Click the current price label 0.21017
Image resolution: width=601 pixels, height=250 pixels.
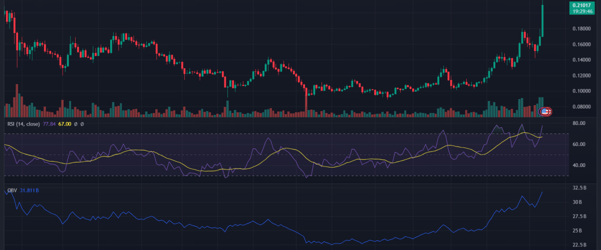(x=581, y=6)
